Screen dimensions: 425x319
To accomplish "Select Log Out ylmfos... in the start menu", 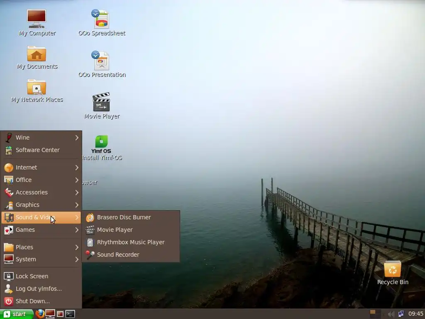I will (x=41, y=289).
